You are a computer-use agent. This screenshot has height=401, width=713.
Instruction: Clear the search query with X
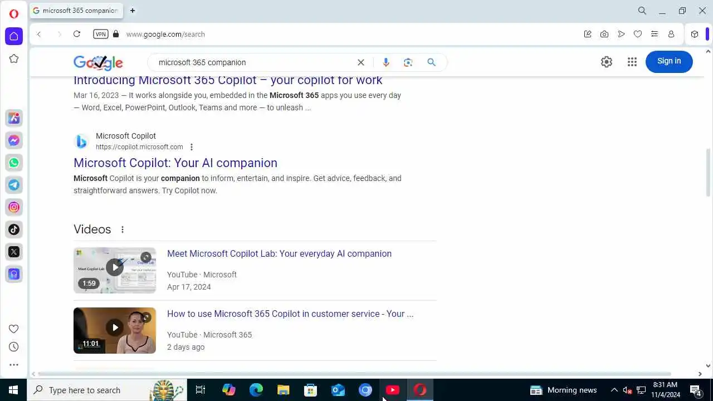pyautogui.click(x=361, y=62)
